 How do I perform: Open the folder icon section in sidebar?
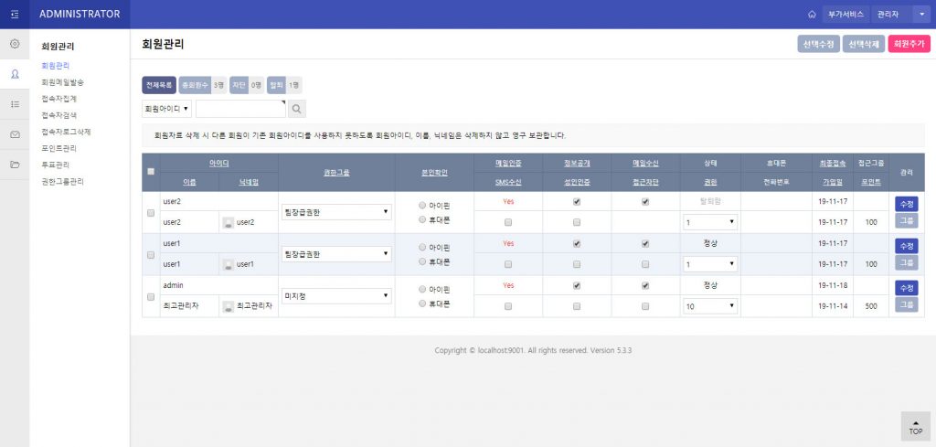(x=15, y=165)
